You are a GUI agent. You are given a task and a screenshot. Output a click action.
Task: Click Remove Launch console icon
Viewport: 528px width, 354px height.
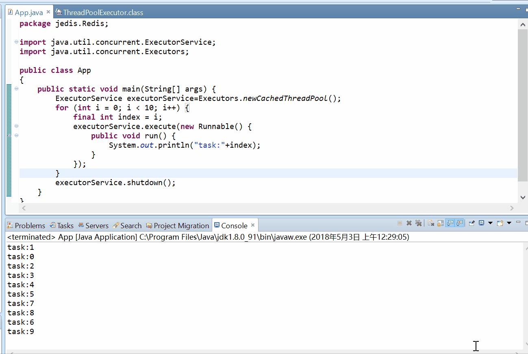(409, 223)
